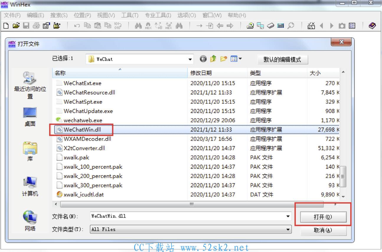Expand the file name combo box arrow
382x252 pixels.
(288, 216)
